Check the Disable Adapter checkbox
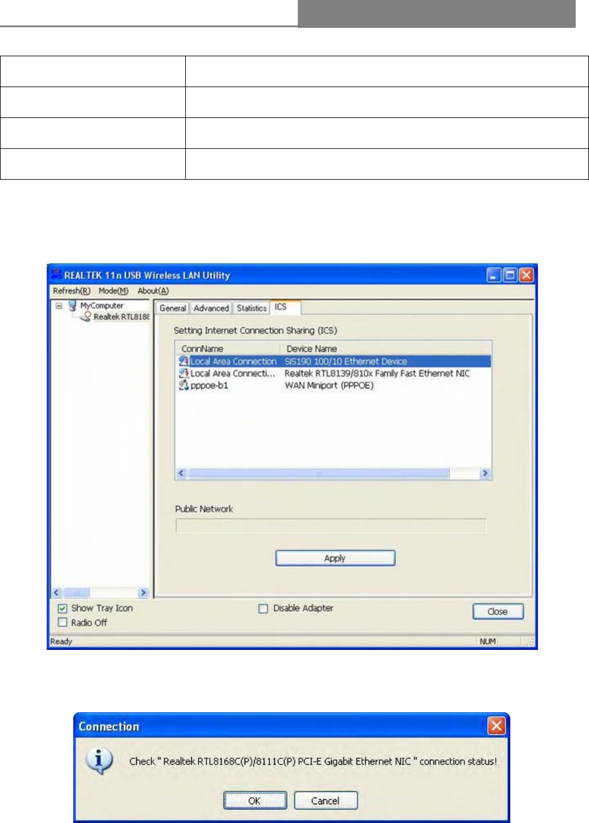The height and width of the screenshot is (823, 589). coord(263,608)
